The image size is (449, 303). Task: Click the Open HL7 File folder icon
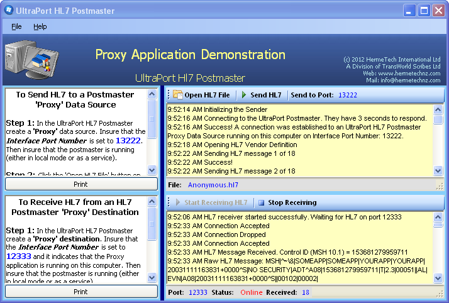tap(177, 95)
